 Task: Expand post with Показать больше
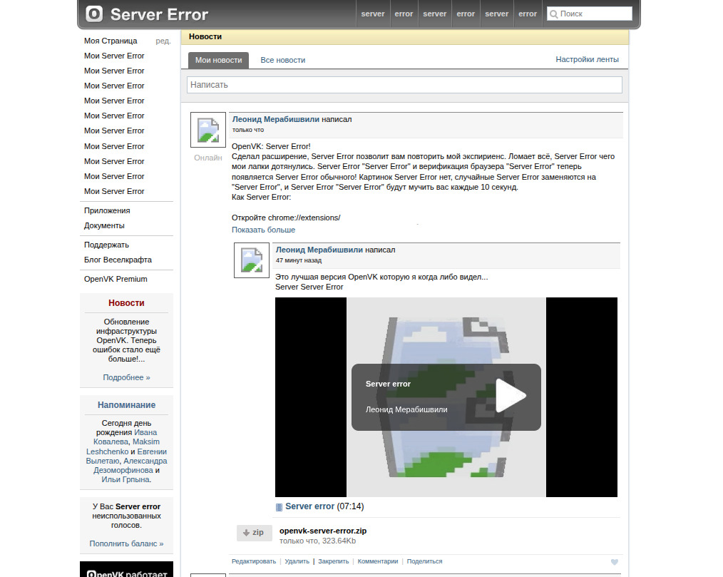pos(263,230)
